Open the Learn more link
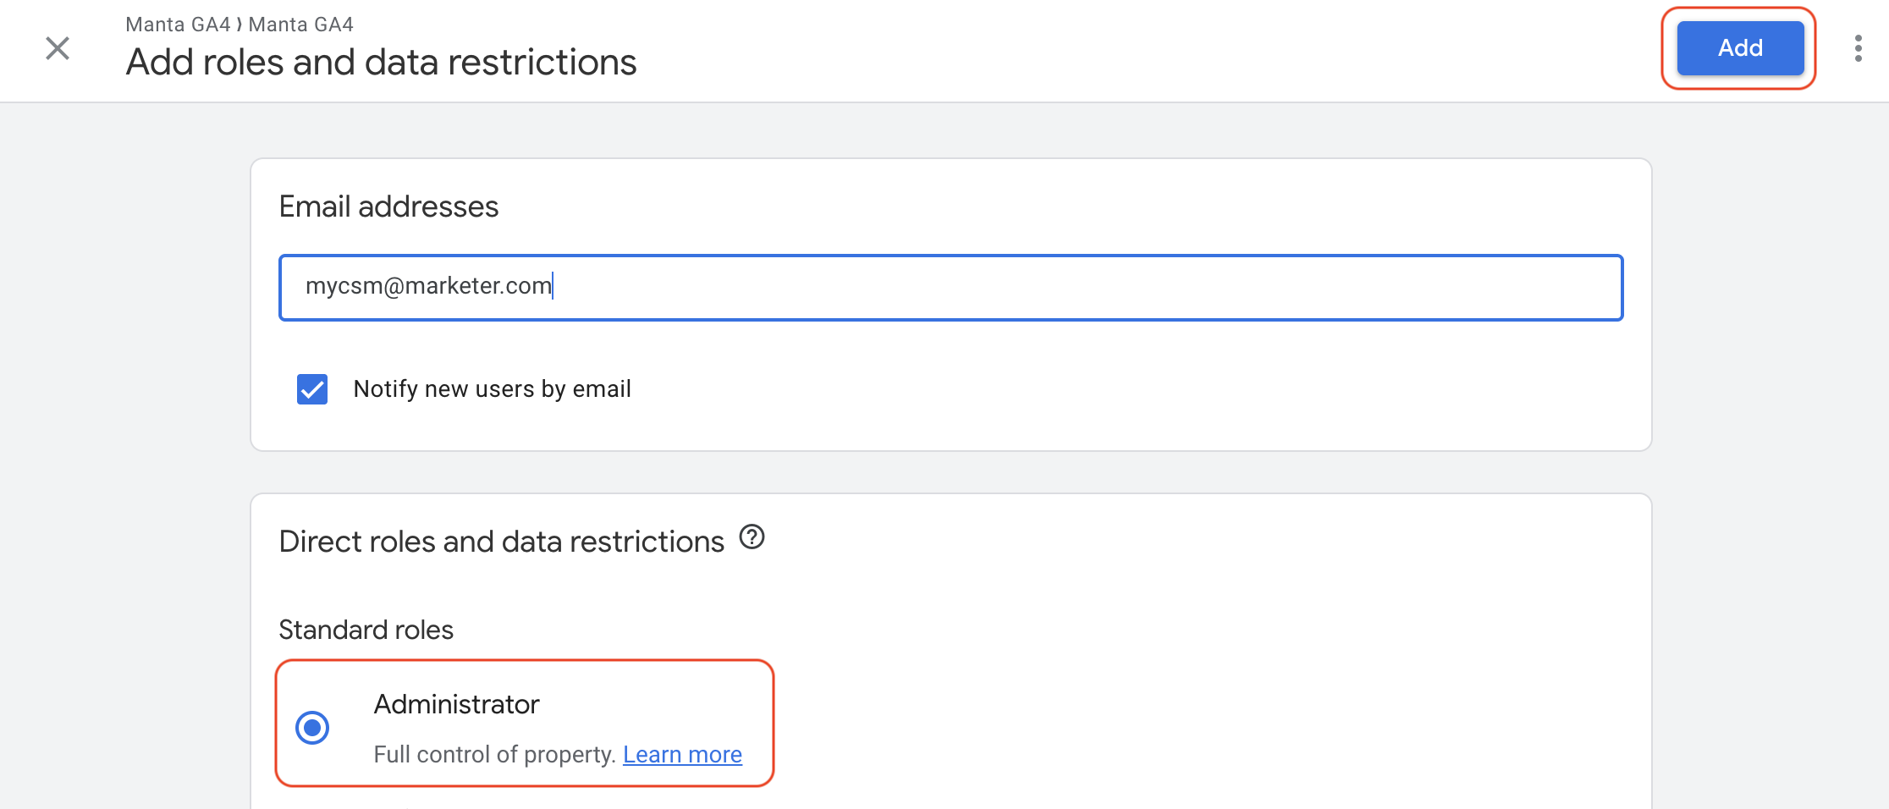 point(682,754)
